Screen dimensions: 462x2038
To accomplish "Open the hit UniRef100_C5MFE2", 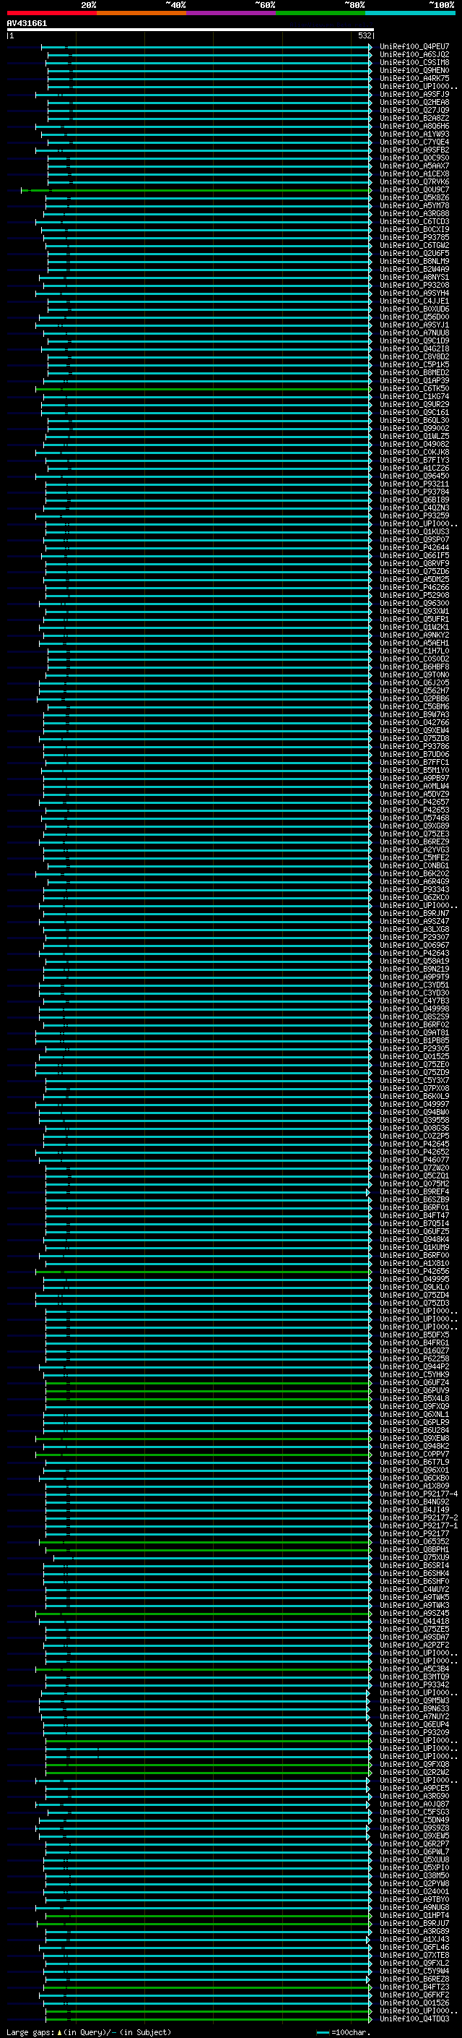I will [414, 857].
